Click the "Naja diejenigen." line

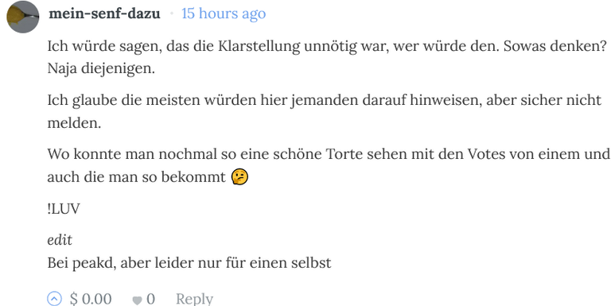(101, 69)
